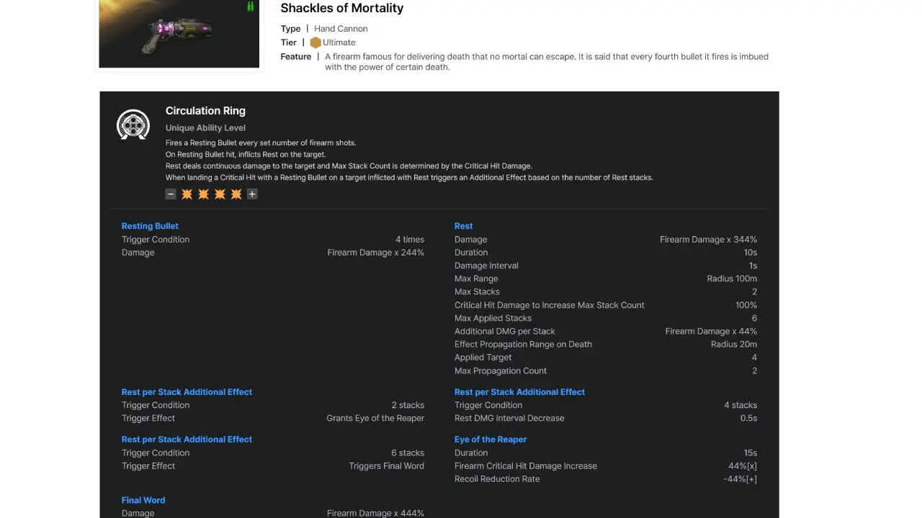Select the fourth level star icon
Screen dimensions: 922x518
[236, 194]
